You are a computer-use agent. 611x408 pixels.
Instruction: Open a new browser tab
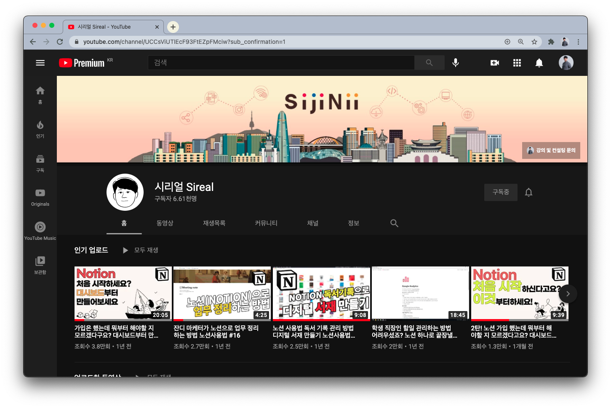point(173,27)
